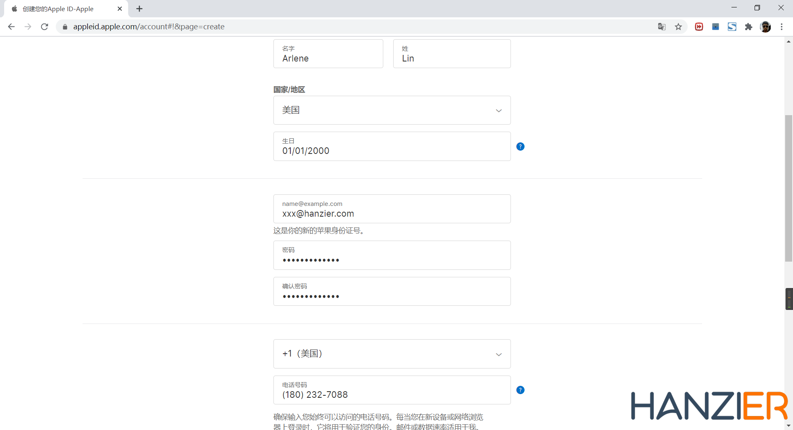Click the birthday help question mark icon
Viewport: 793px width, 430px height.
point(520,146)
